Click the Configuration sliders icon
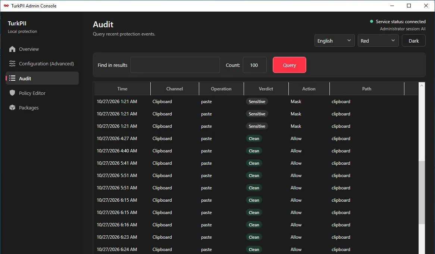 click(12, 63)
